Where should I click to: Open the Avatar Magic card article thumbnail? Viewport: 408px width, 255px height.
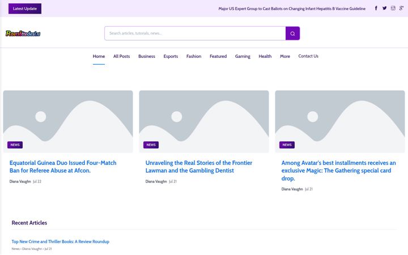pos(340,121)
